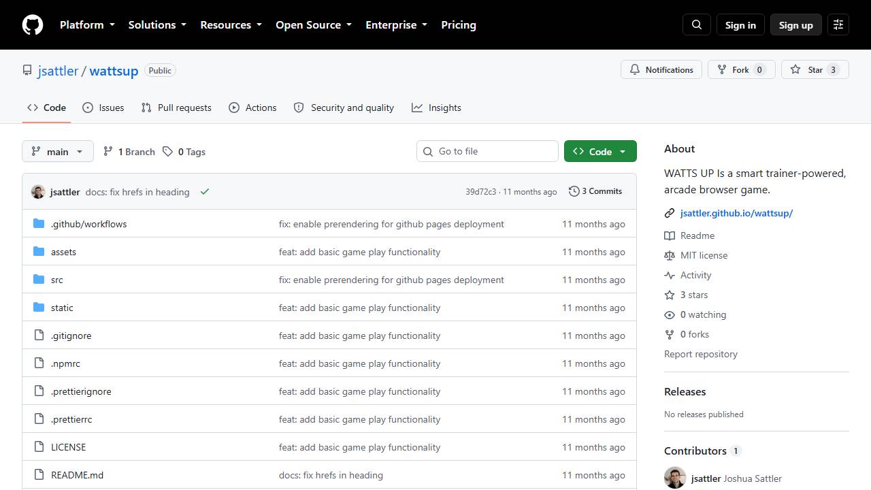
Task: Click the clock icon by 3 Commits
Action: pyautogui.click(x=574, y=191)
